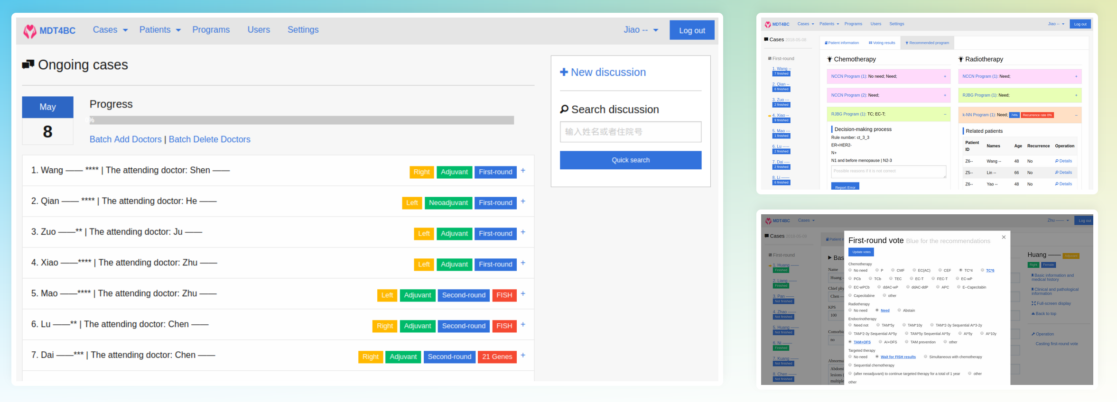This screenshot has height=402, width=1117.
Task: Close the First-round vote dialog with X
Action: (x=1004, y=237)
